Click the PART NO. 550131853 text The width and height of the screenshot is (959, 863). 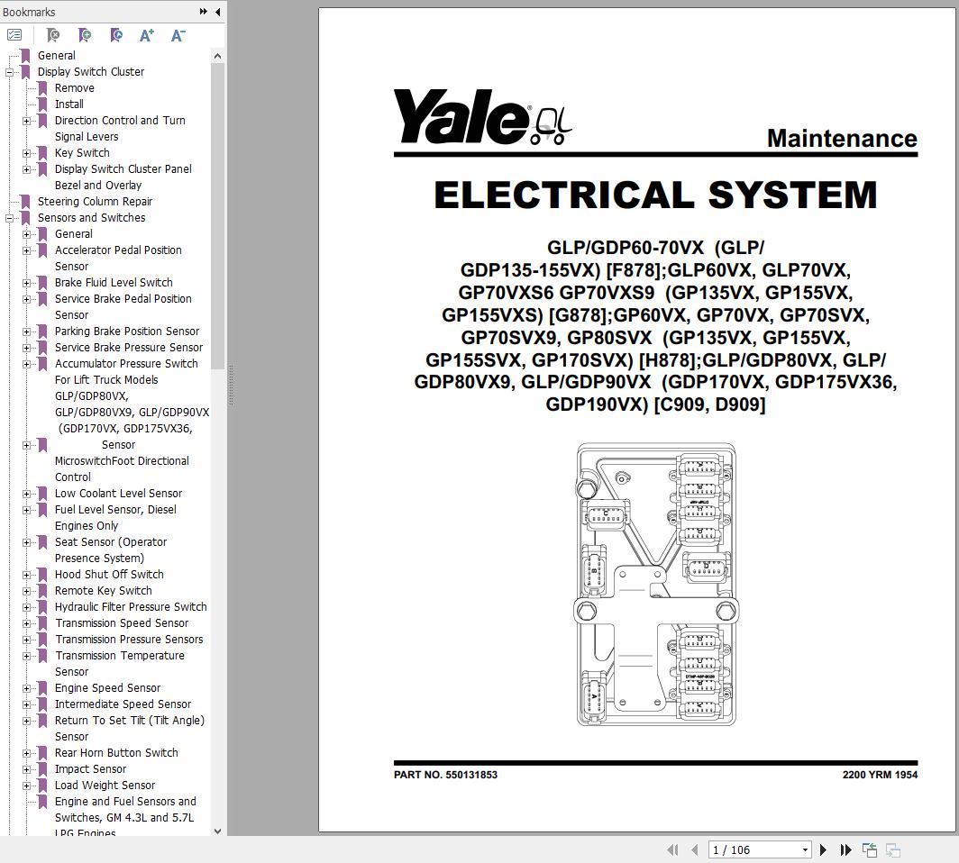[445, 775]
